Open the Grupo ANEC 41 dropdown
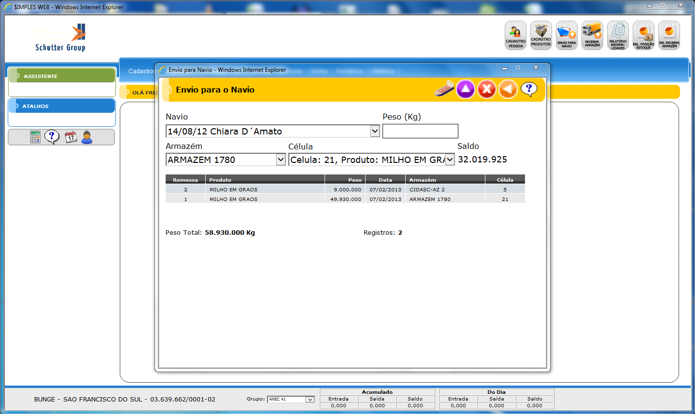 coord(310,400)
